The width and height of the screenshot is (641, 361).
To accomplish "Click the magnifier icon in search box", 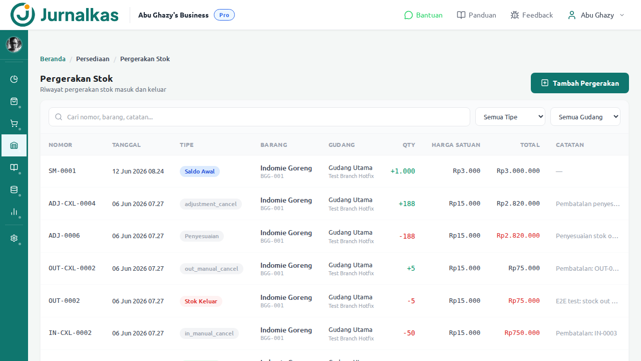I will pos(59,117).
